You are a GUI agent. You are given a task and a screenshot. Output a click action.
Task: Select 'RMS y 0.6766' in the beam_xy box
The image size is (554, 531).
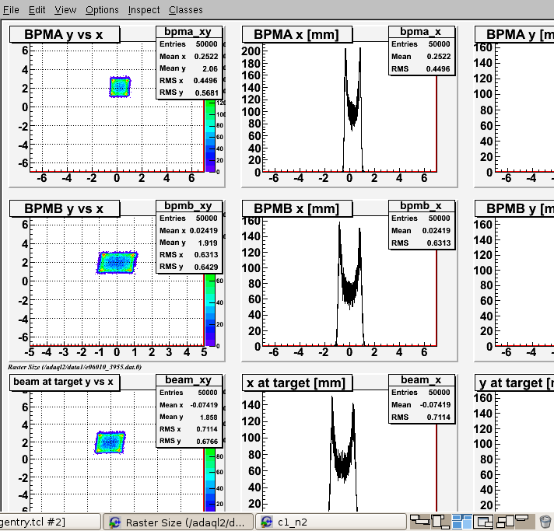pyautogui.click(x=189, y=442)
